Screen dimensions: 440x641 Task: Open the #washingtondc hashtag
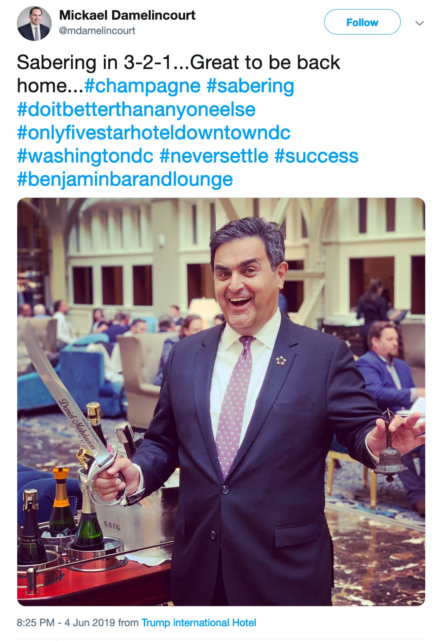point(85,156)
